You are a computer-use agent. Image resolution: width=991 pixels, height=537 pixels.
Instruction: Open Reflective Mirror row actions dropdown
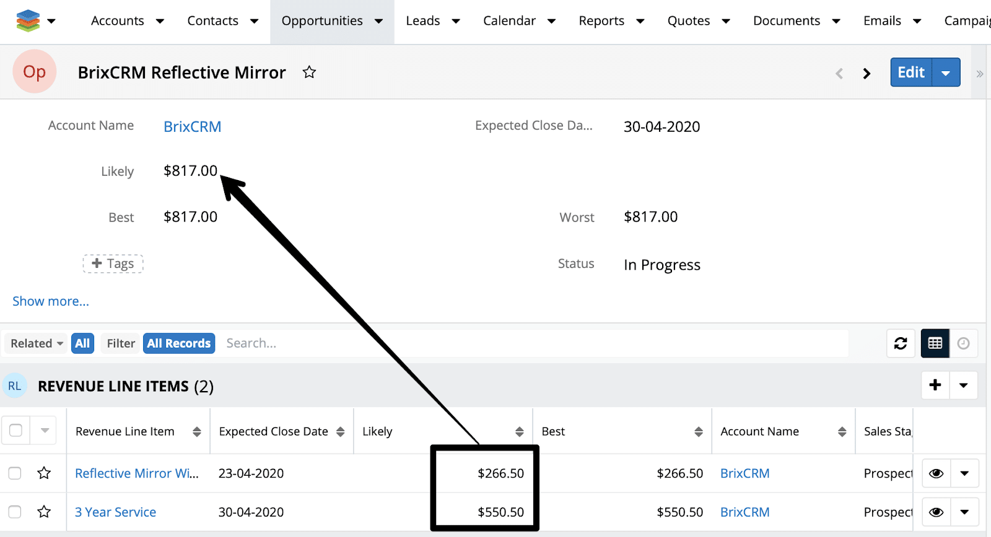click(x=964, y=473)
